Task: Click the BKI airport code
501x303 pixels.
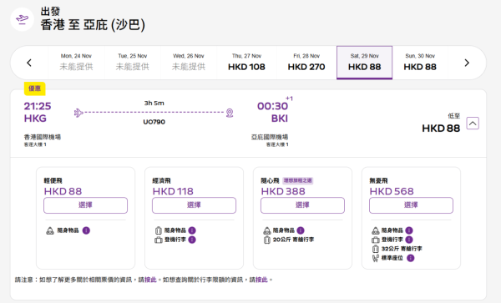Action: pos(279,119)
